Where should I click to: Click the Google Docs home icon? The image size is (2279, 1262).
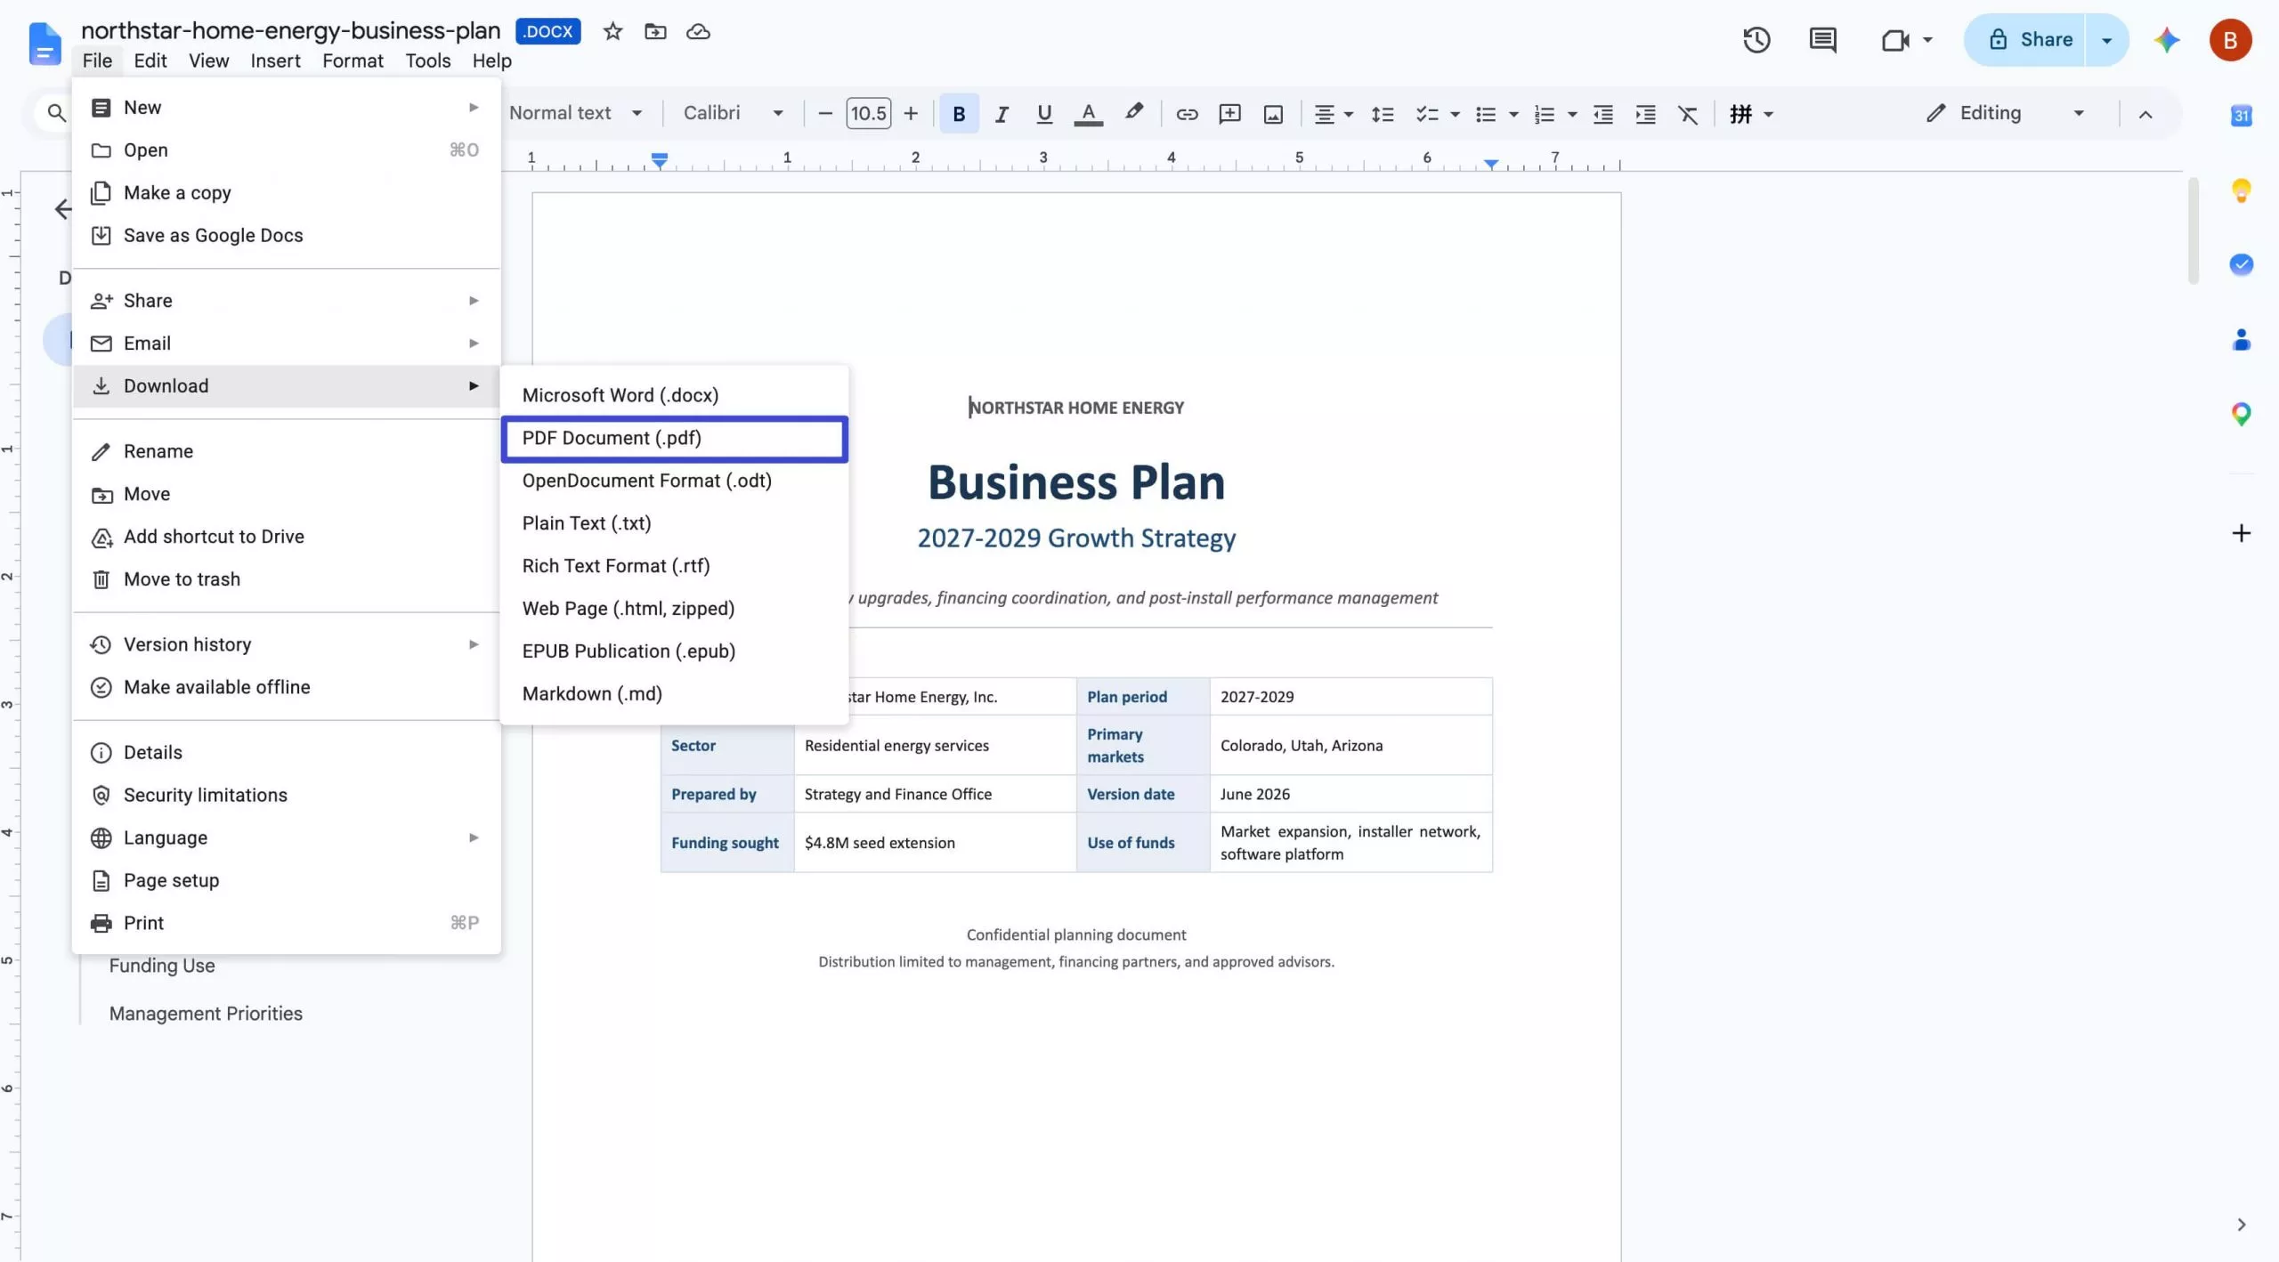(45, 43)
